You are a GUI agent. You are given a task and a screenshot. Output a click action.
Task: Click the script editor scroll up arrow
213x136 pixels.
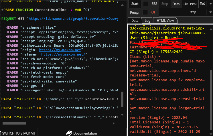click(122, 5)
